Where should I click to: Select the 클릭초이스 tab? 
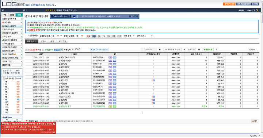[31, 41]
